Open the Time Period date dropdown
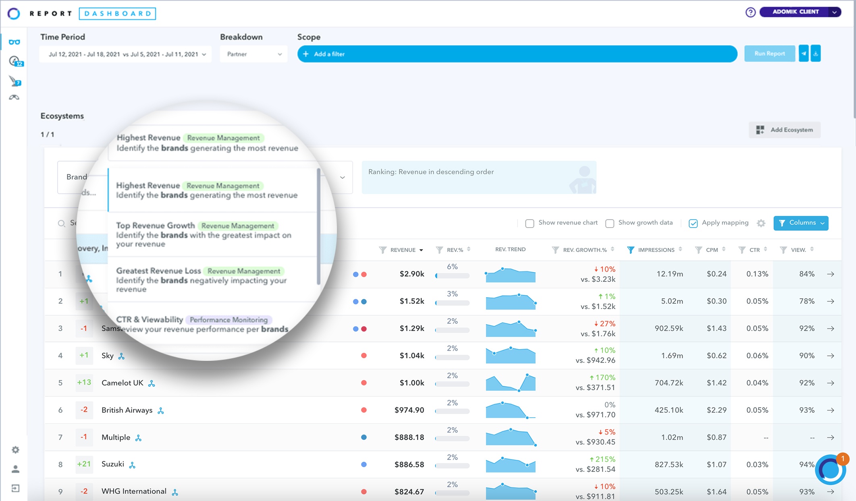856x501 pixels. [x=126, y=54]
